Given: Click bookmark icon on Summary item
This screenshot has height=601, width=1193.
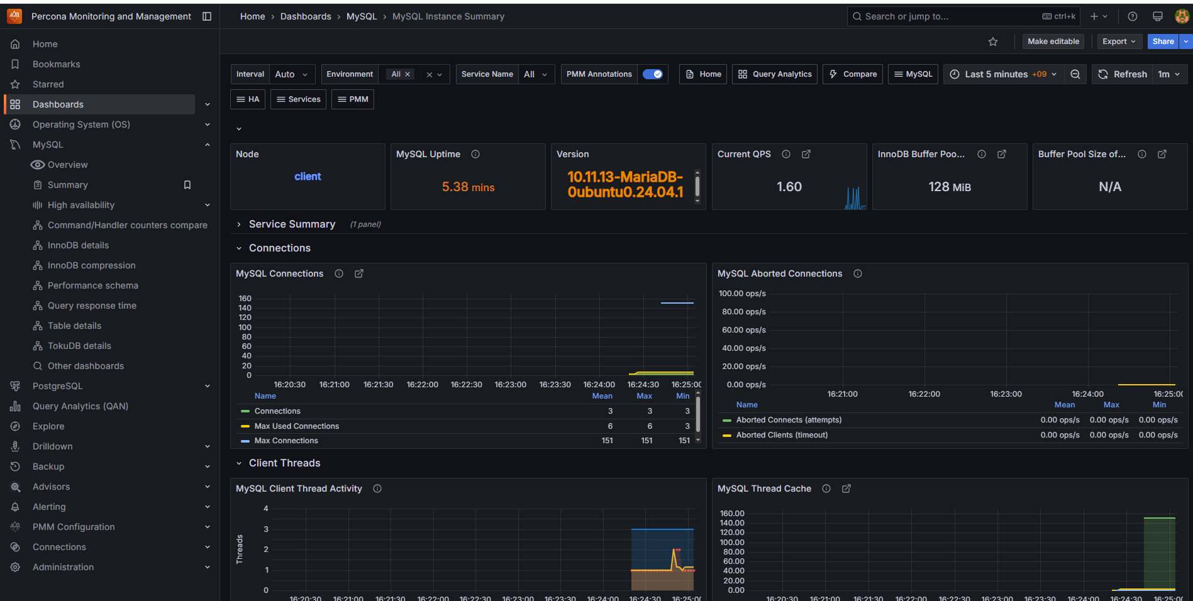Looking at the screenshot, I should click(x=187, y=185).
